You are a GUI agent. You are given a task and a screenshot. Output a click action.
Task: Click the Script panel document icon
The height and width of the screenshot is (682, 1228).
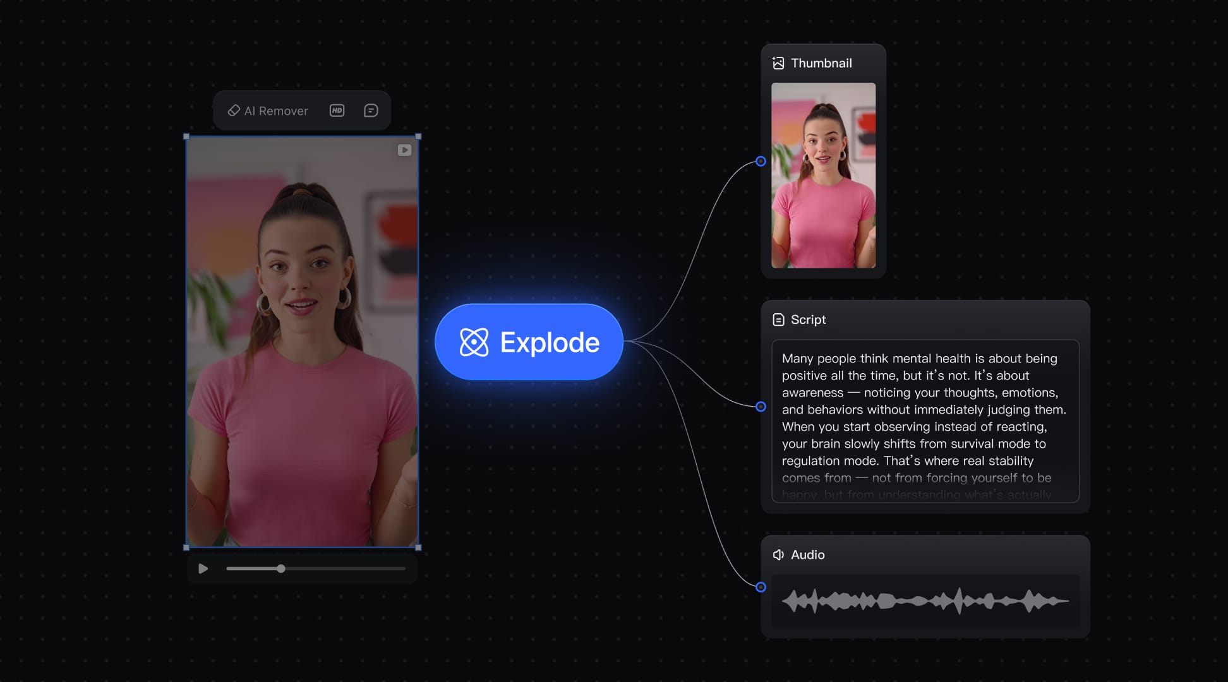[x=778, y=320]
